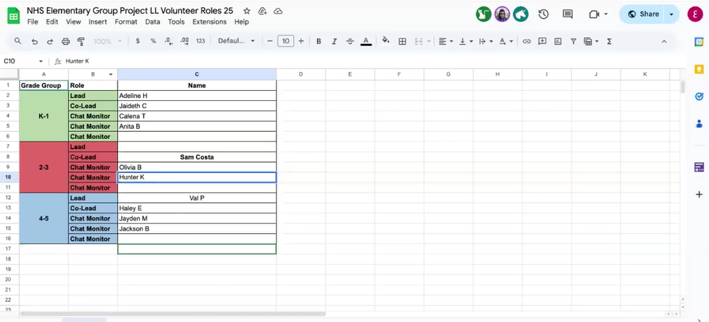The width and height of the screenshot is (709, 322).
Task: Insert a link
Action: (526, 41)
